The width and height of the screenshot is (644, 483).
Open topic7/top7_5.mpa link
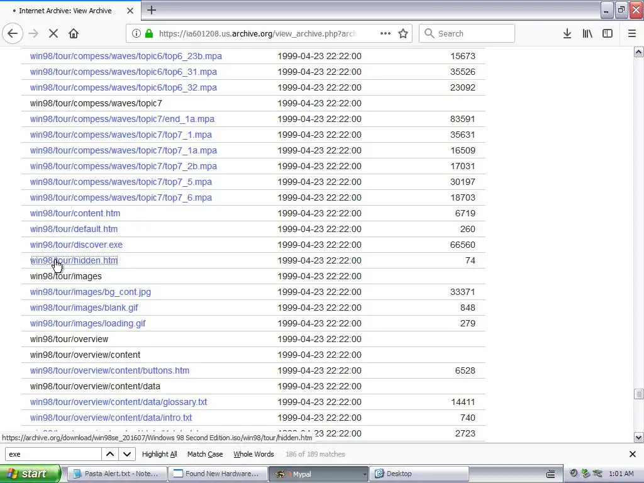point(121,182)
